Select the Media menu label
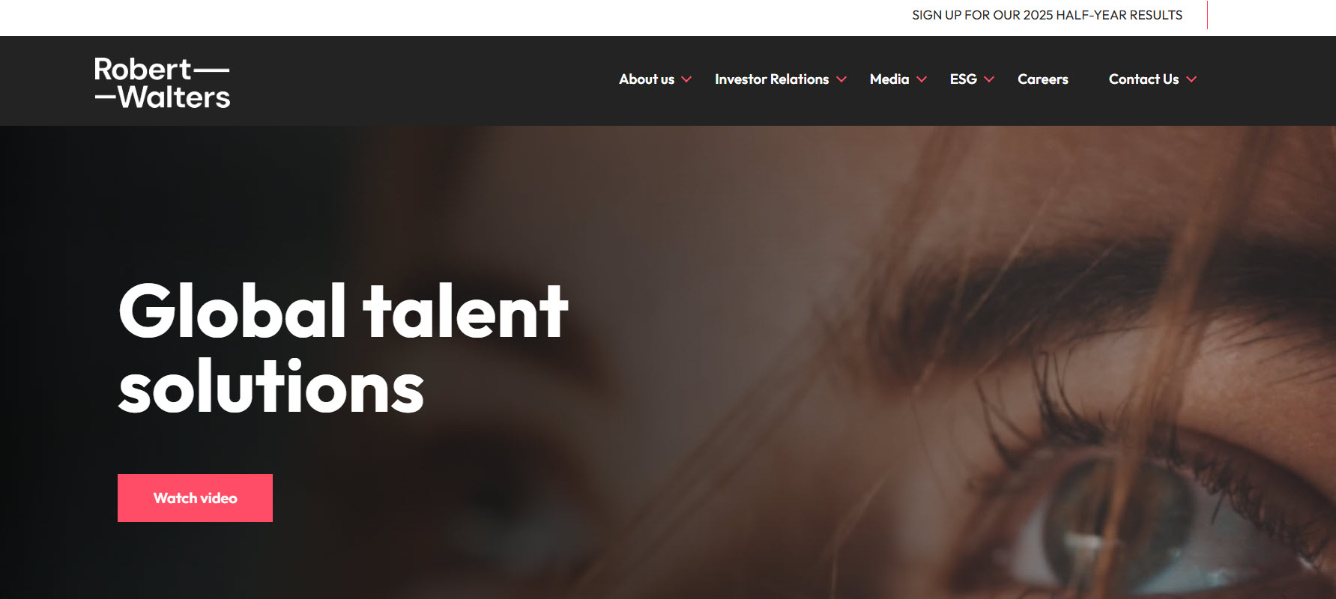 pyautogui.click(x=889, y=79)
